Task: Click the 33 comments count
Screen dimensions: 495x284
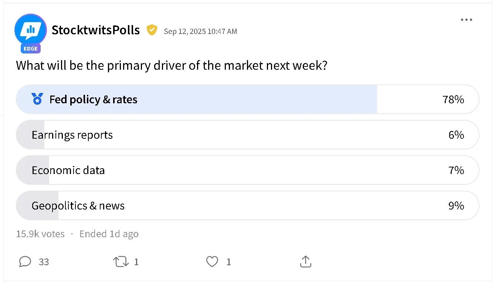Action: (44, 262)
